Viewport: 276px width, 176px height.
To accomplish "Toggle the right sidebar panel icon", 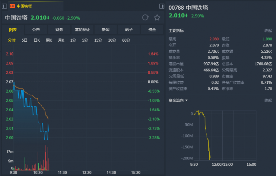I will (x=161, y=6).
